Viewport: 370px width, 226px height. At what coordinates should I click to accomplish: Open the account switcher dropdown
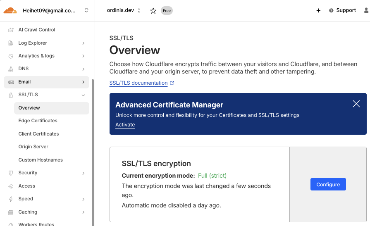[x=86, y=10]
